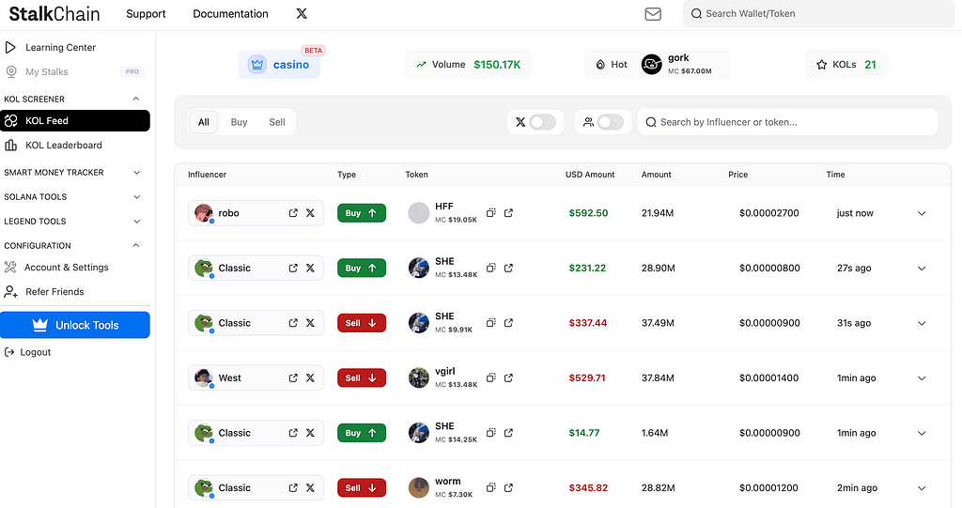
Task: Toggle the group/people filter switch
Action: [x=611, y=122]
